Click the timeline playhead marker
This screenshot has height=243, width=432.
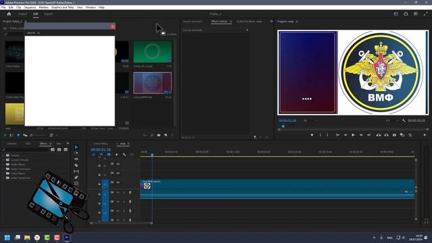pos(152,155)
